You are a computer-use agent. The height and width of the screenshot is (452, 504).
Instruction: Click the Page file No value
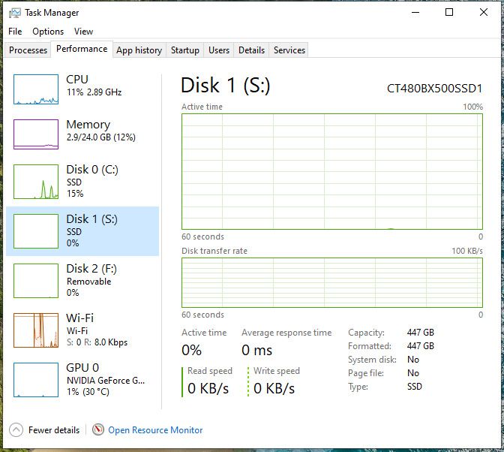tap(413, 373)
